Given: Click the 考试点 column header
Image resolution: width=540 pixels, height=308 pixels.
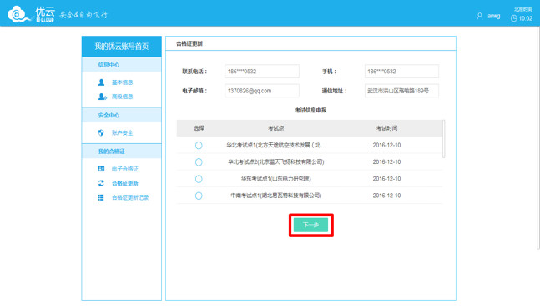Looking at the screenshot, I should pyautogui.click(x=276, y=128).
